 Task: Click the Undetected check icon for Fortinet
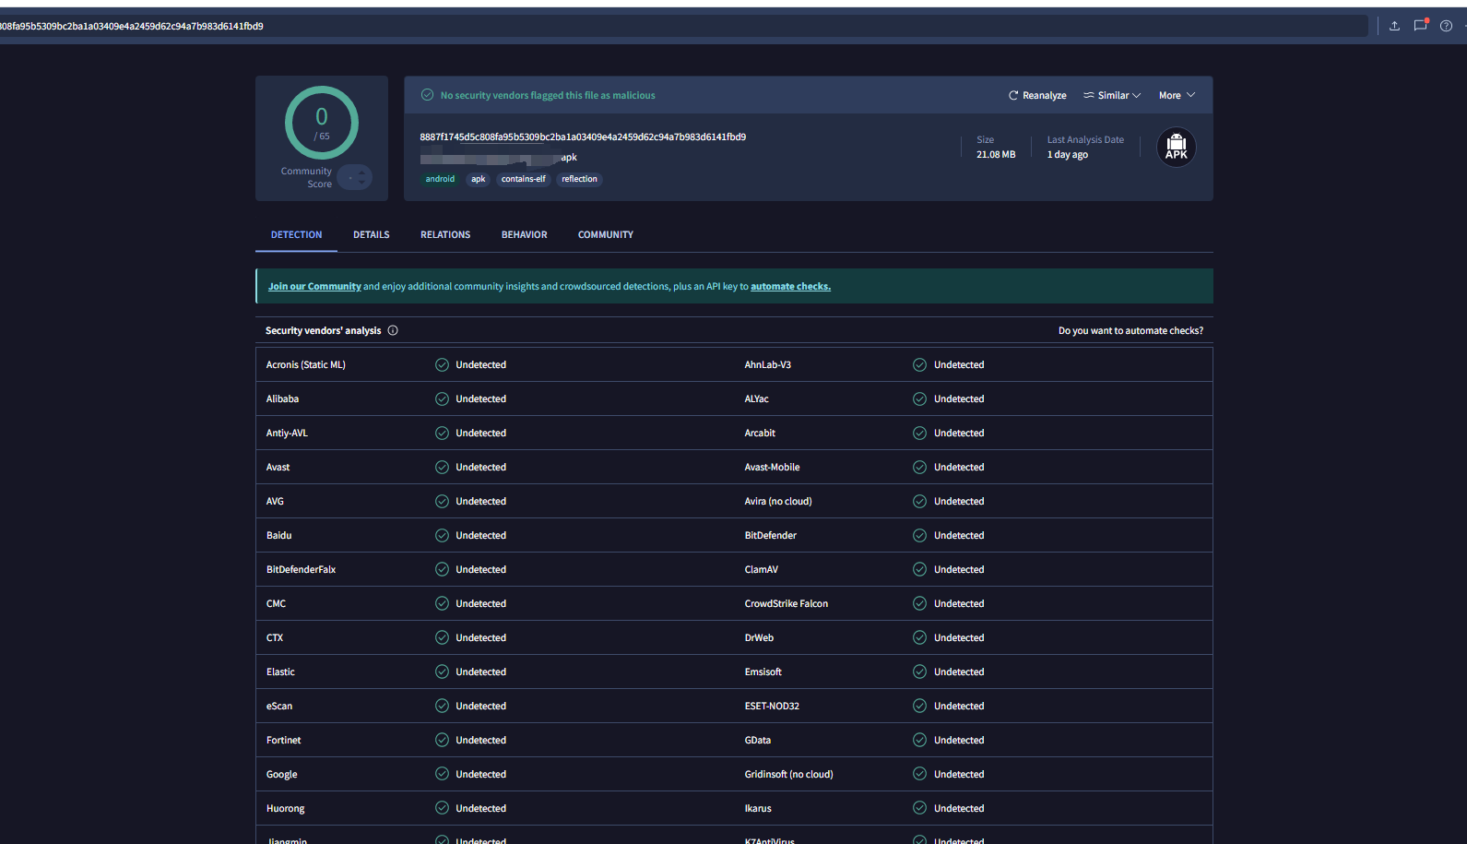[x=442, y=740]
